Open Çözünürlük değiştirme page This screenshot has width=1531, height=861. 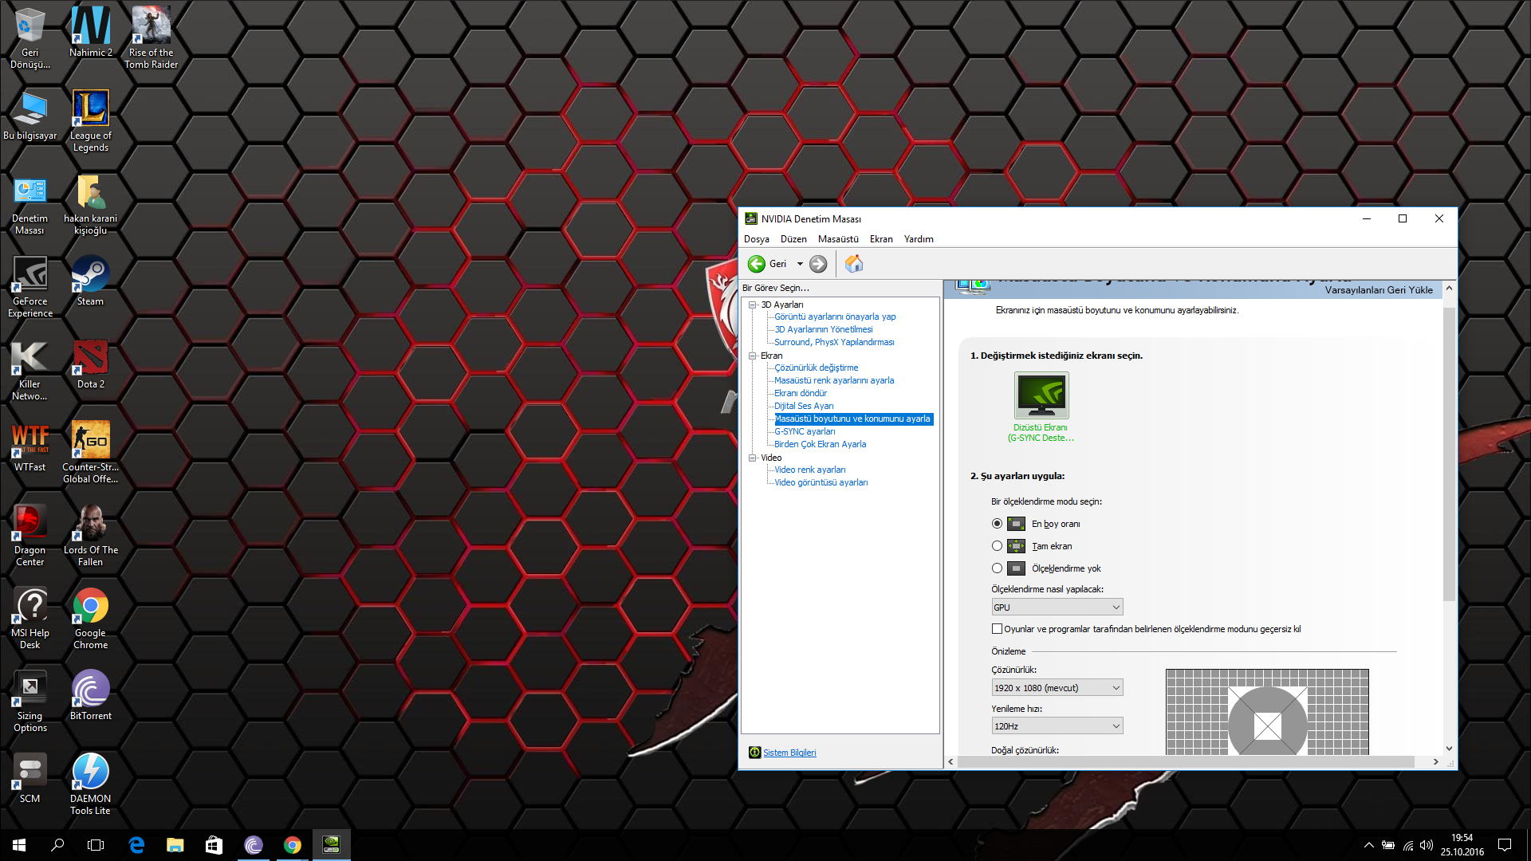click(x=817, y=368)
